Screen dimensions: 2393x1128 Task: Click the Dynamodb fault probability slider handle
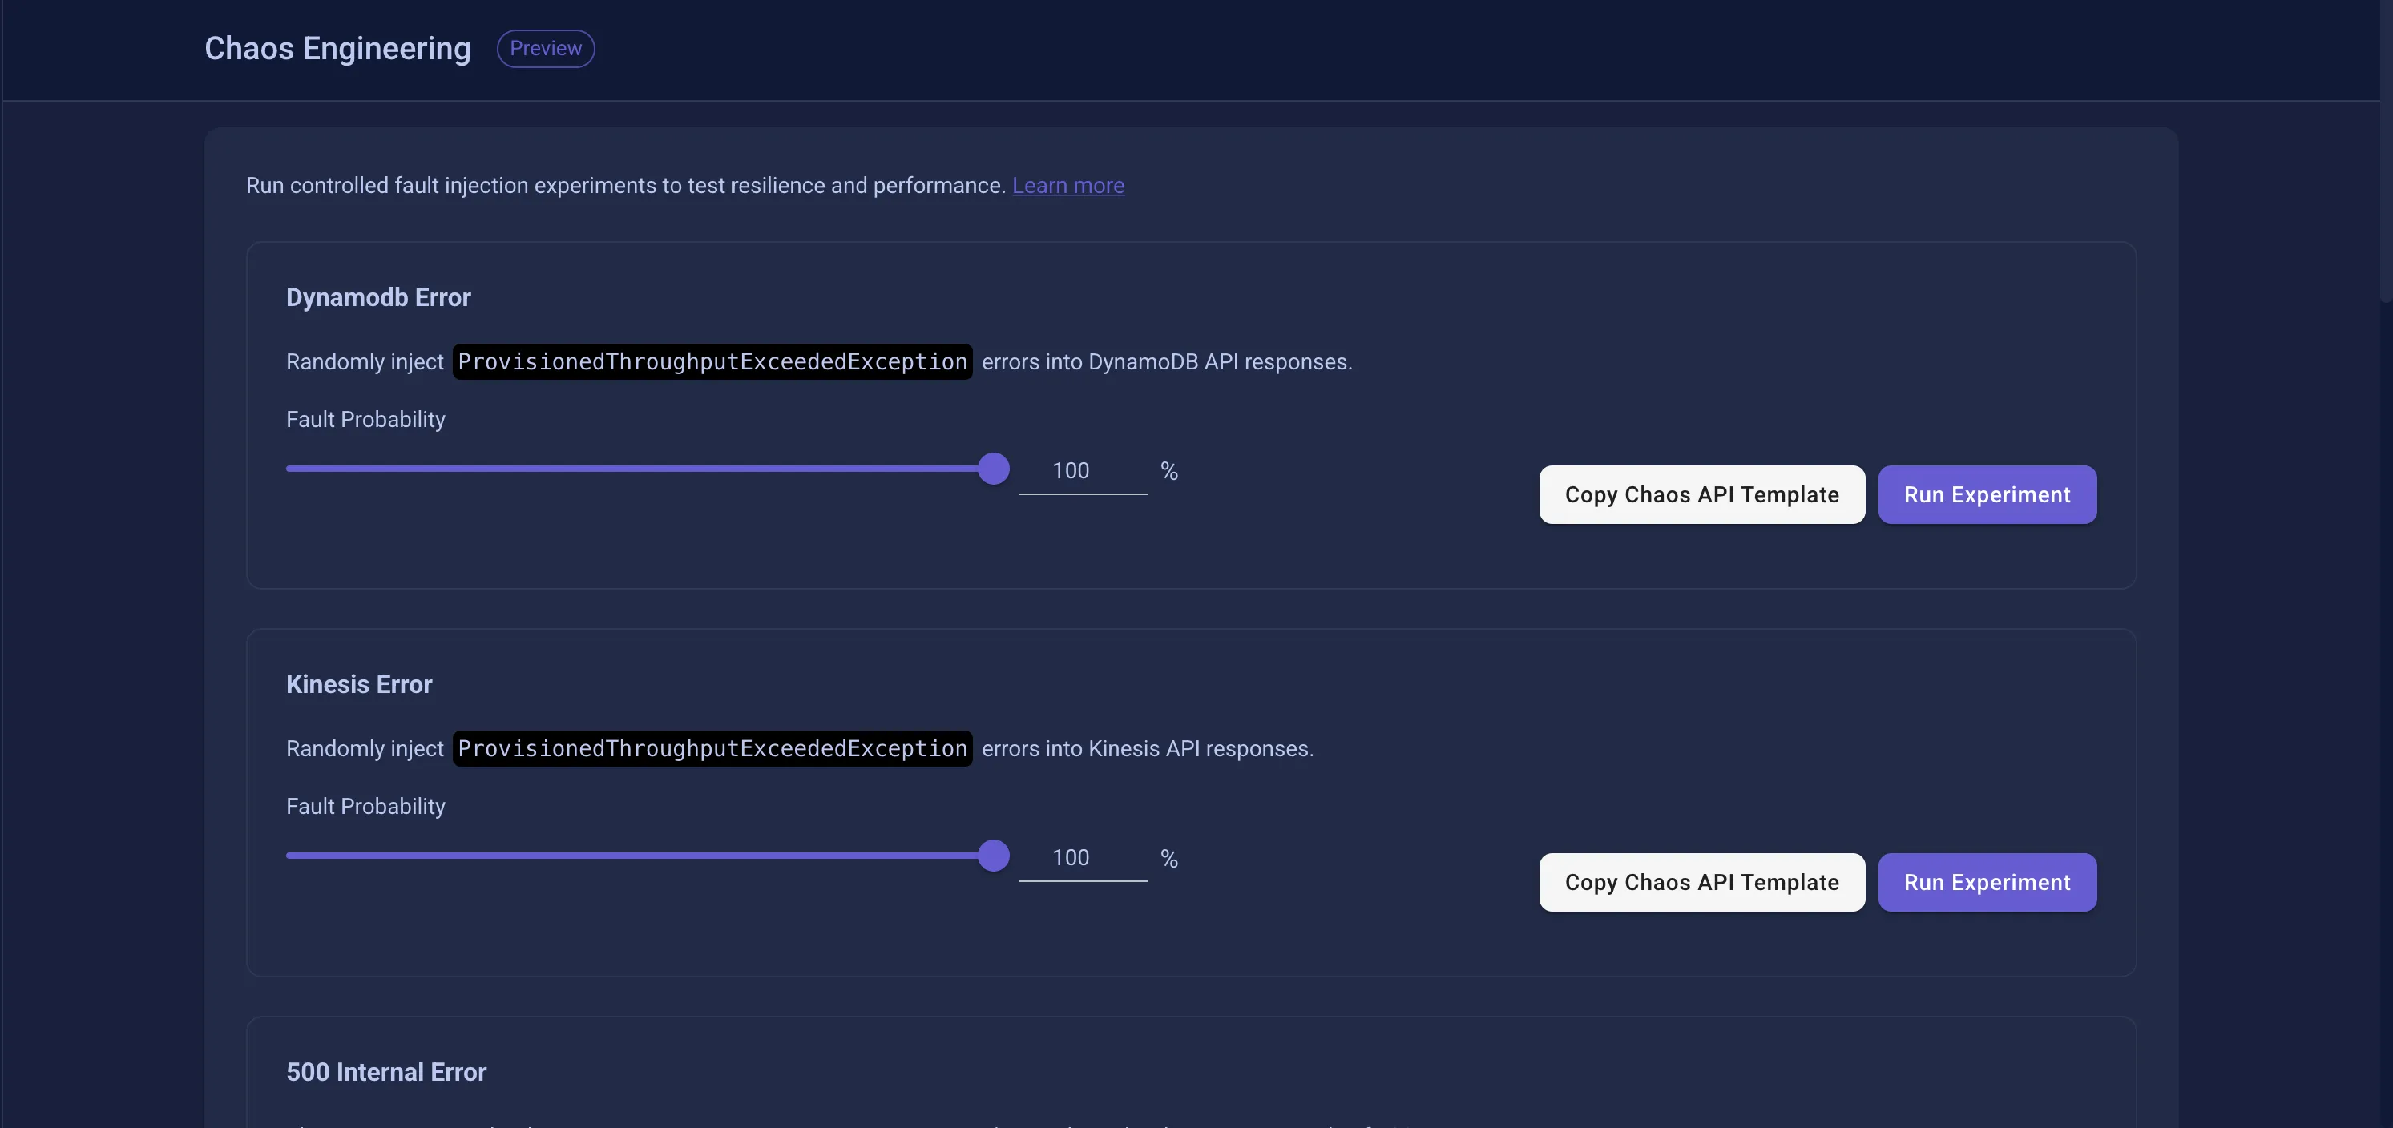point(993,469)
